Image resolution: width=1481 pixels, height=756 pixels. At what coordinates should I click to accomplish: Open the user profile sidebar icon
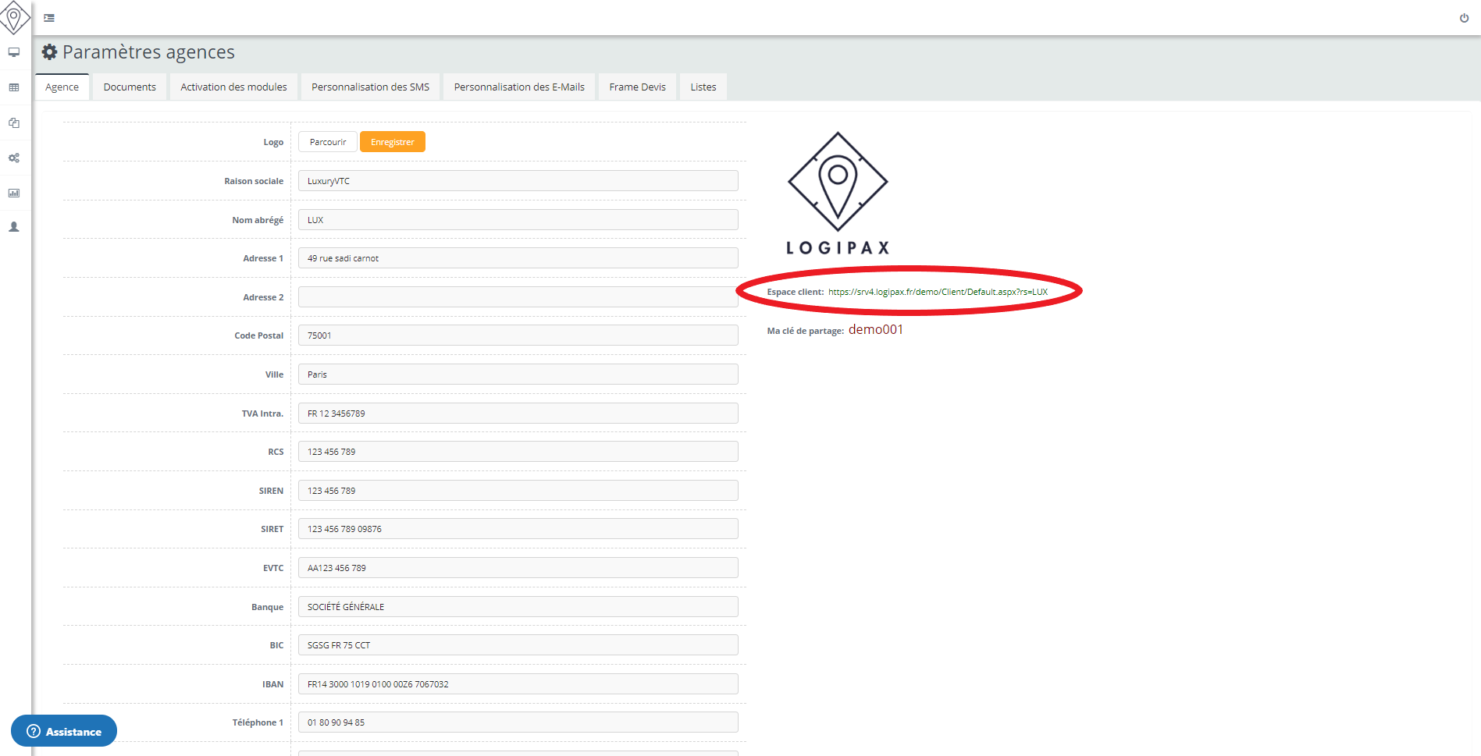14,227
